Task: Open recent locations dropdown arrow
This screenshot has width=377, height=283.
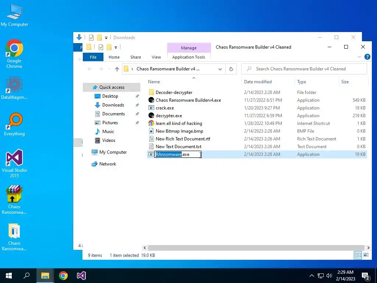Action: click(x=109, y=69)
